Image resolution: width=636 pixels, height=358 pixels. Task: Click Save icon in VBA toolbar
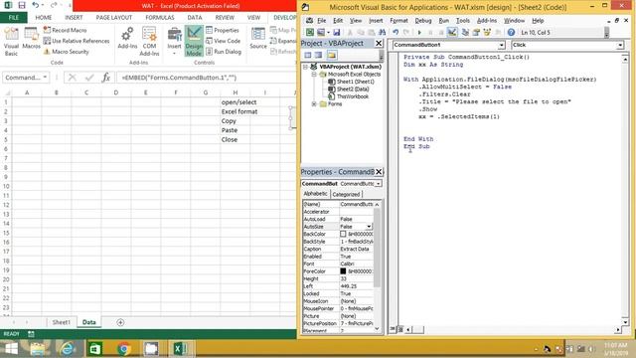point(336,32)
